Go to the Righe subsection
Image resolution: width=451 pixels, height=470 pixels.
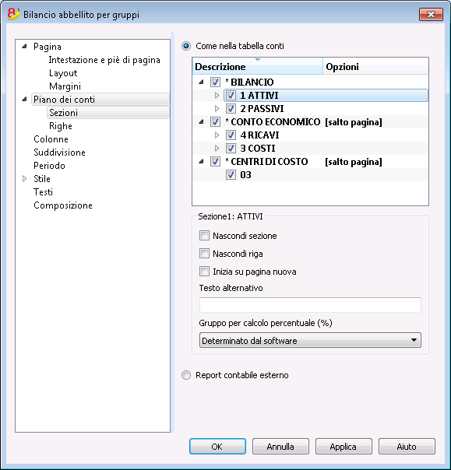61,126
